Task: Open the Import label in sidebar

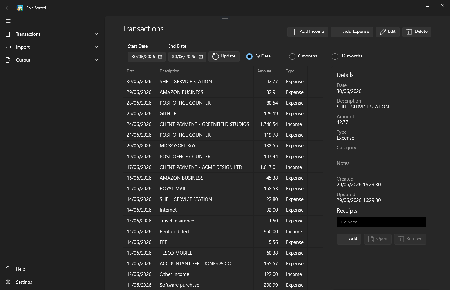Action: 23,47
